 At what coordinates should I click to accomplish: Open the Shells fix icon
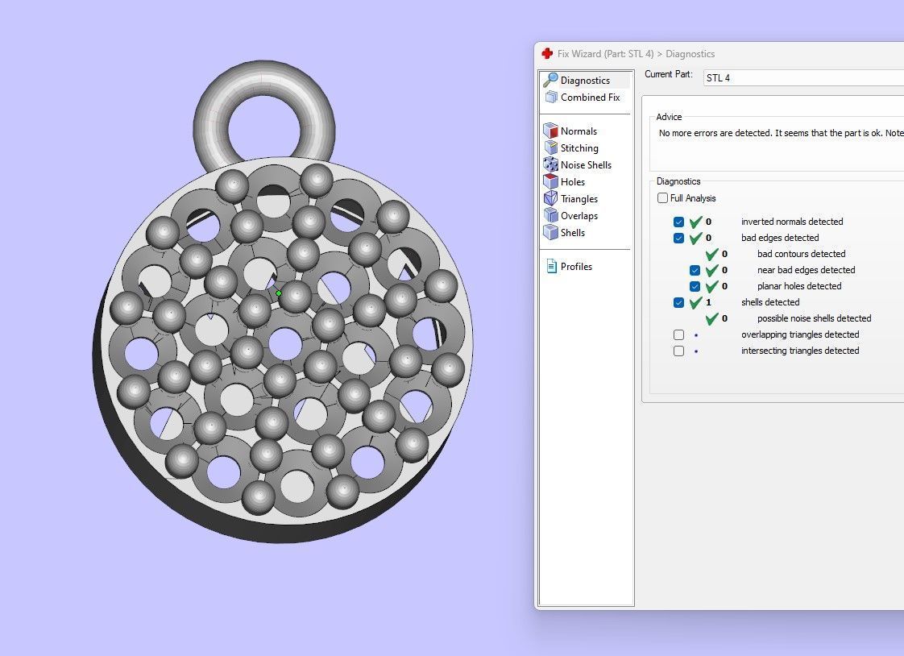(x=550, y=232)
